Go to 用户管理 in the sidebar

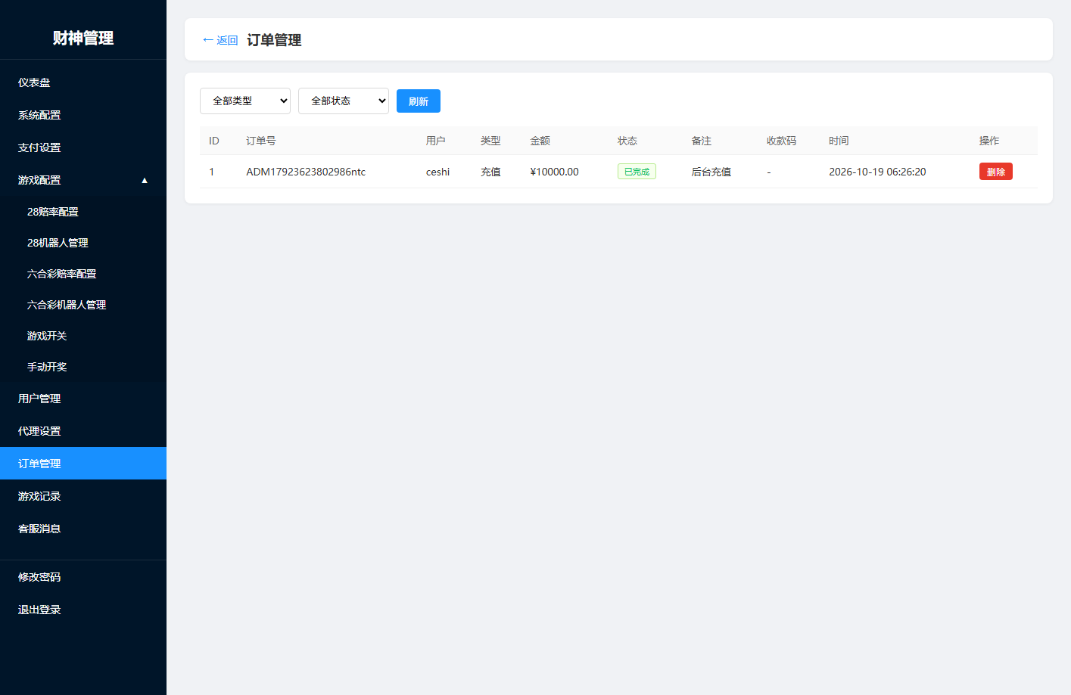point(83,399)
